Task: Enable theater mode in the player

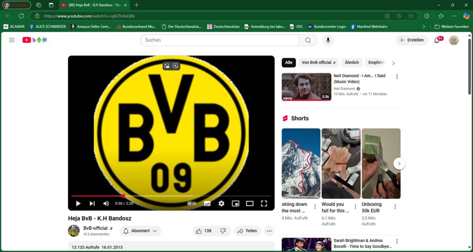Action: click(x=250, y=203)
